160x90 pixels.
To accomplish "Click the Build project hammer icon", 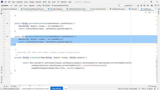I will tap(119, 5).
